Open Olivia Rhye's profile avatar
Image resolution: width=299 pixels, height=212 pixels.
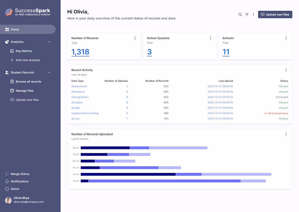pos(8,200)
